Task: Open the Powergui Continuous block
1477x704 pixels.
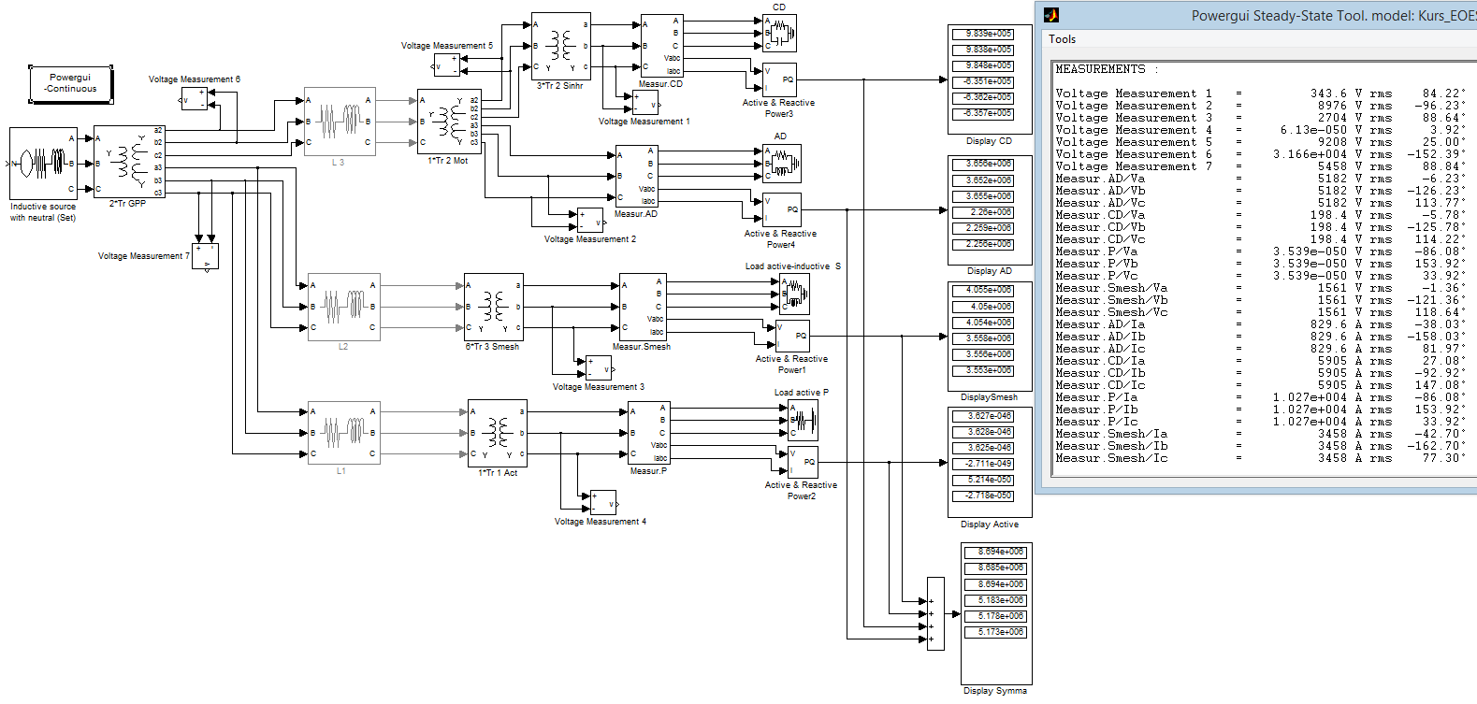Action: [71, 83]
